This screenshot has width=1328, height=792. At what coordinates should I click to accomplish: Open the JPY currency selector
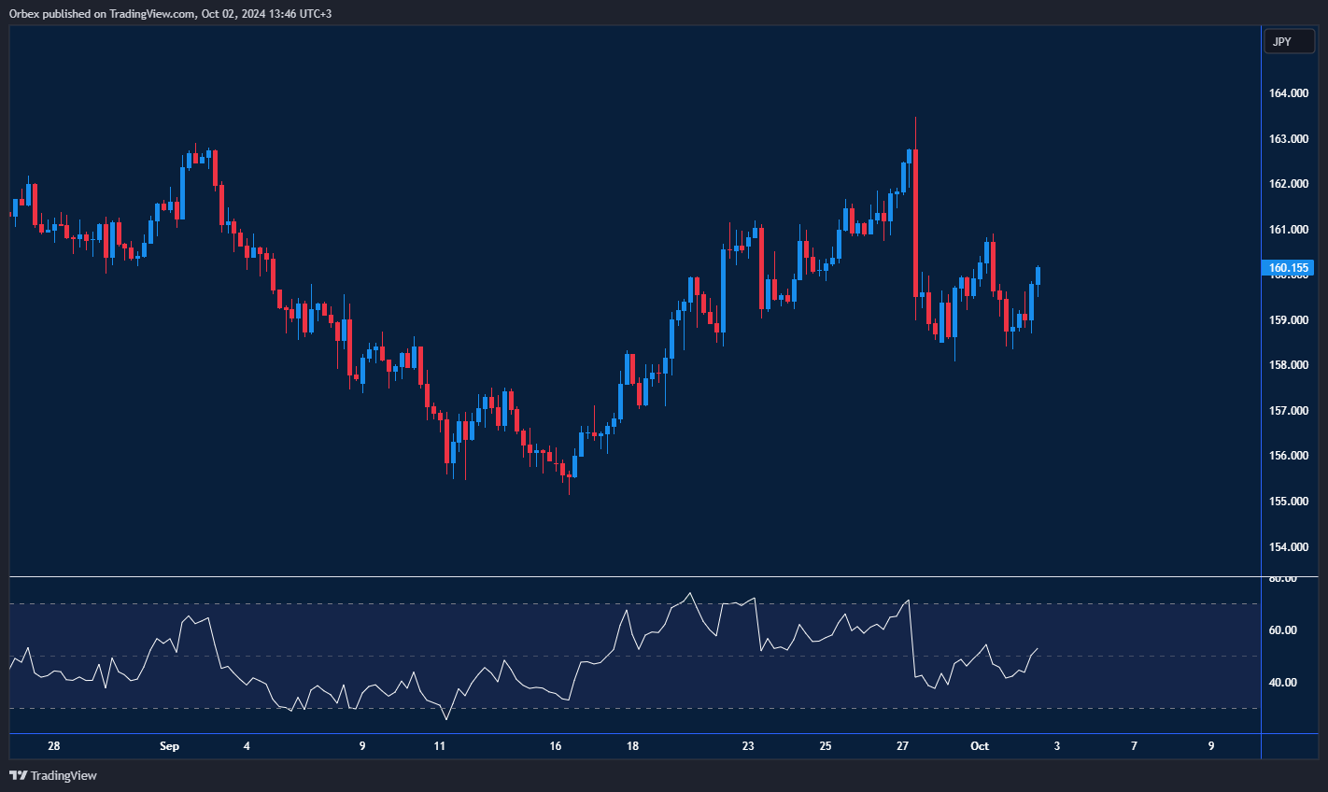click(x=1288, y=41)
